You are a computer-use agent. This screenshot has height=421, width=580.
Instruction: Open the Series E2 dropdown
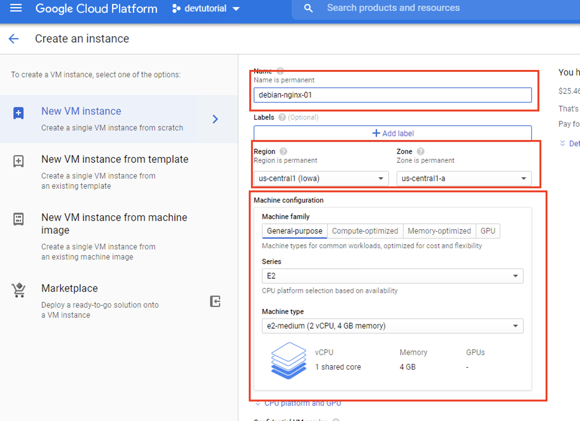pyautogui.click(x=392, y=276)
